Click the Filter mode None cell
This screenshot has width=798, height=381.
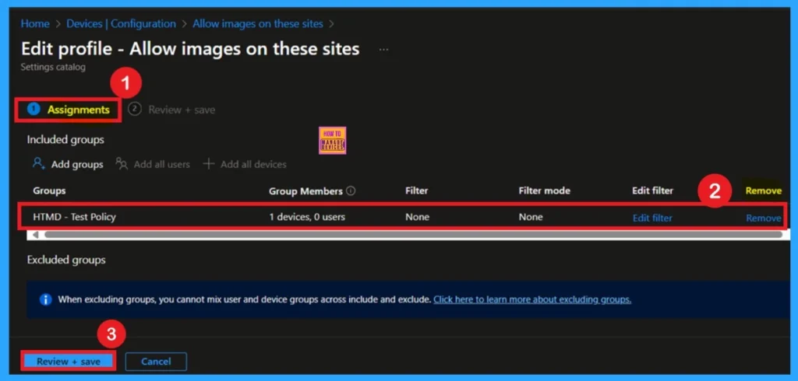point(531,217)
